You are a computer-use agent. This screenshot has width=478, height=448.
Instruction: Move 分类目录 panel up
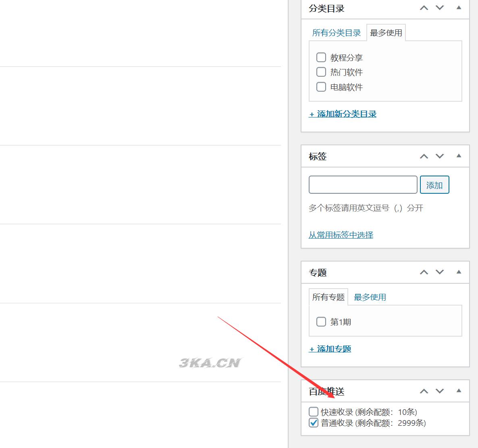click(424, 8)
